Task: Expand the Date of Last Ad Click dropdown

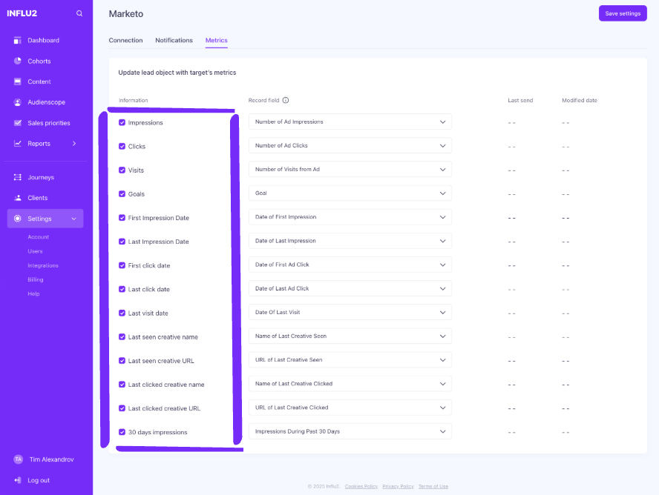Action: coord(350,288)
